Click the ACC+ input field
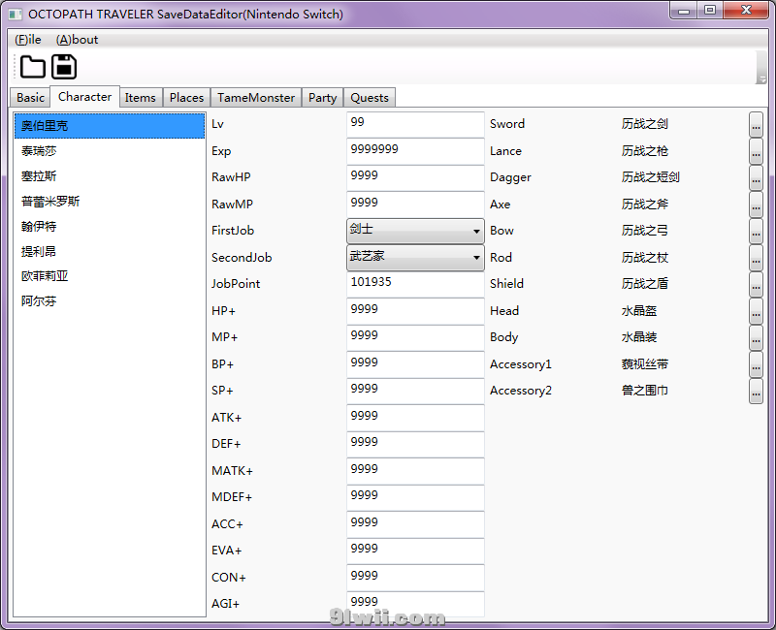The height and width of the screenshot is (630, 776). [x=415, y=524]
